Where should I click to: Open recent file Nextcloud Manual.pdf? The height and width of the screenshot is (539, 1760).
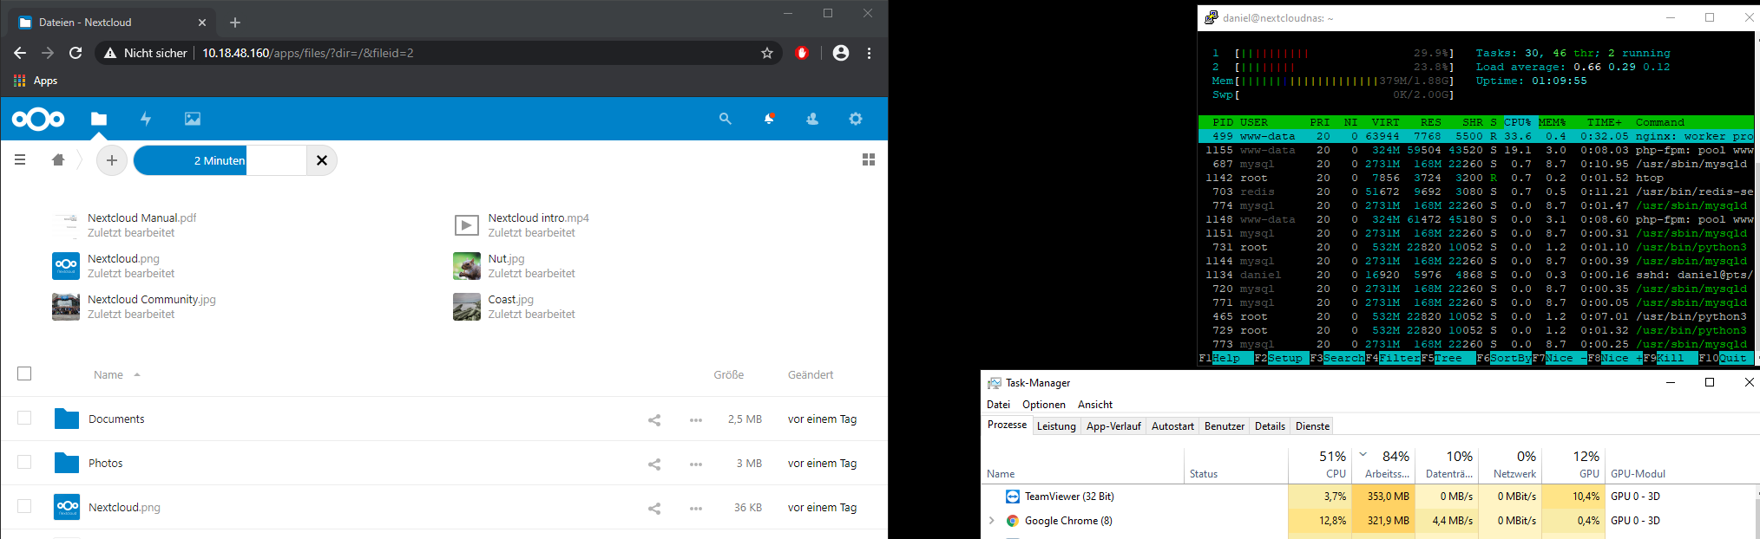pos(141,218)
